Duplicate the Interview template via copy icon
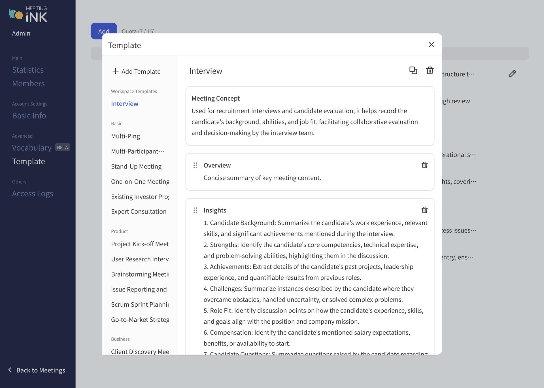 point(413,70)
